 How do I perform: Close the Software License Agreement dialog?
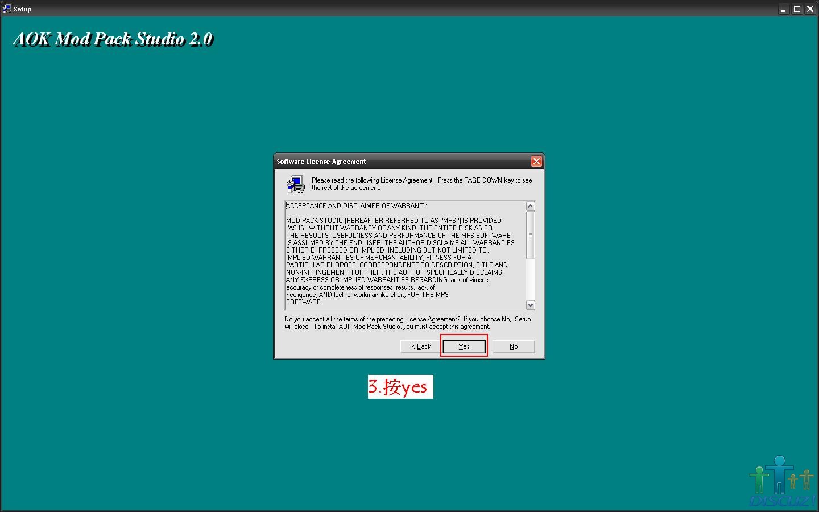(536, 162)
